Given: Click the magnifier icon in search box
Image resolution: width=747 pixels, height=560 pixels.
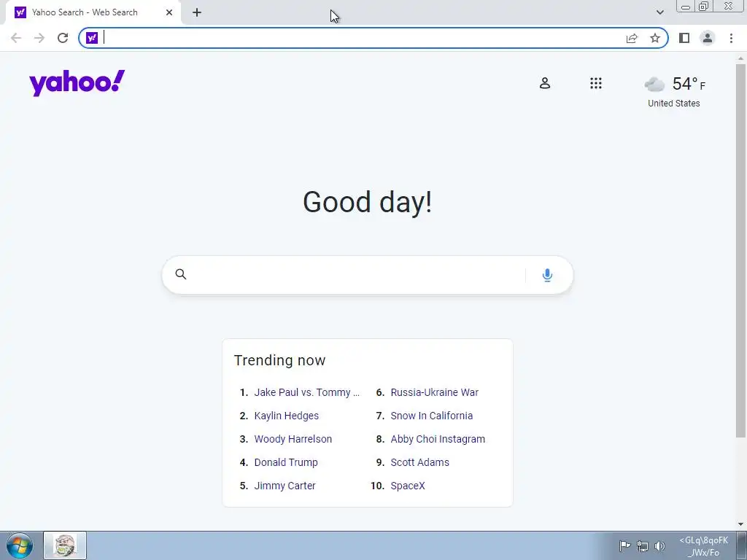Looking at the screenshot, I should pyautogui.click(x=181, y=274).
